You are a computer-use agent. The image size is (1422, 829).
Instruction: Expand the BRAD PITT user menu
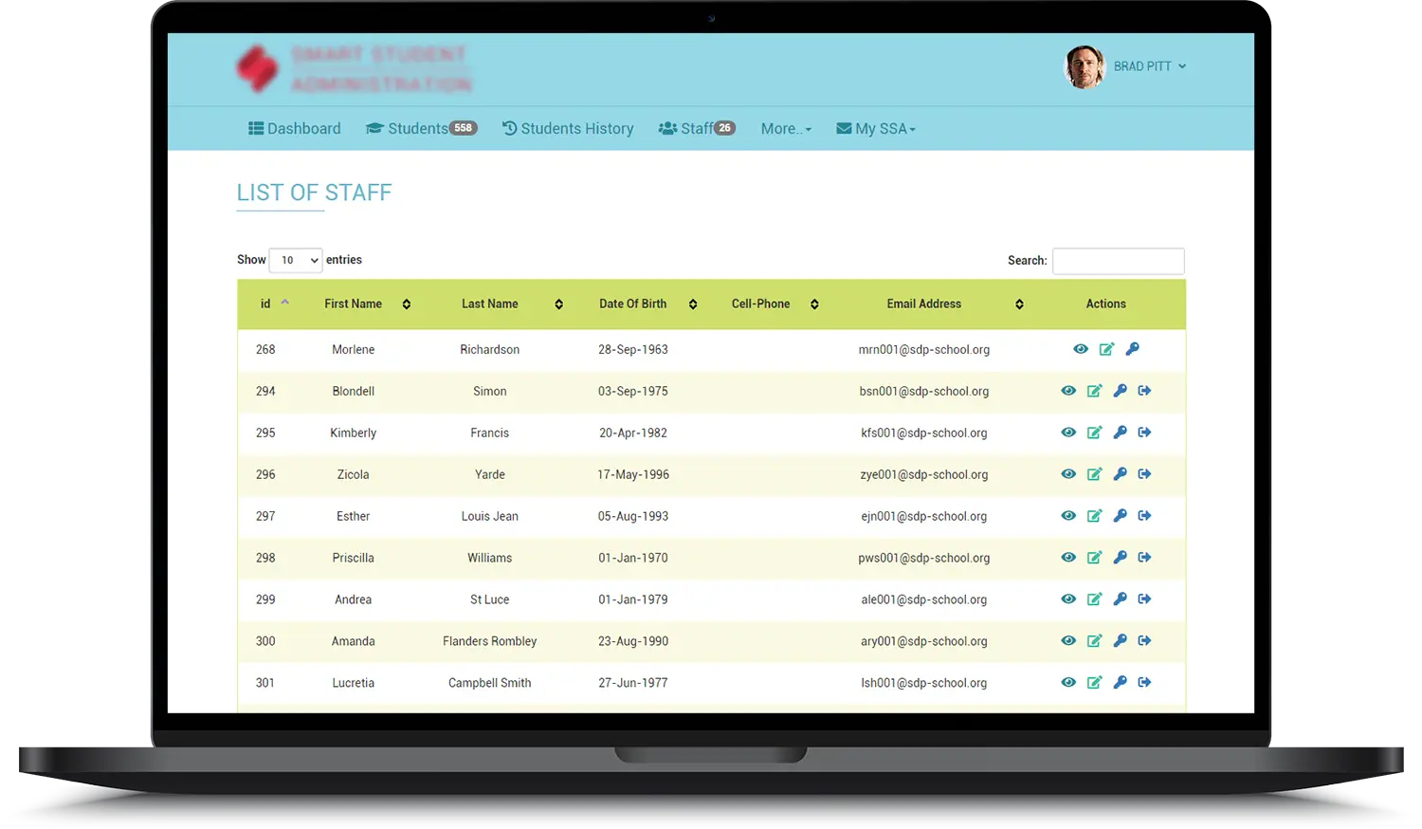coord(1150,66)
